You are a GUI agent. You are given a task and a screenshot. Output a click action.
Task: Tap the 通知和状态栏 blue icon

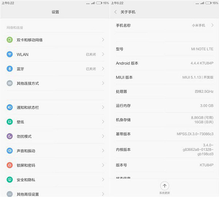[9, 107]
